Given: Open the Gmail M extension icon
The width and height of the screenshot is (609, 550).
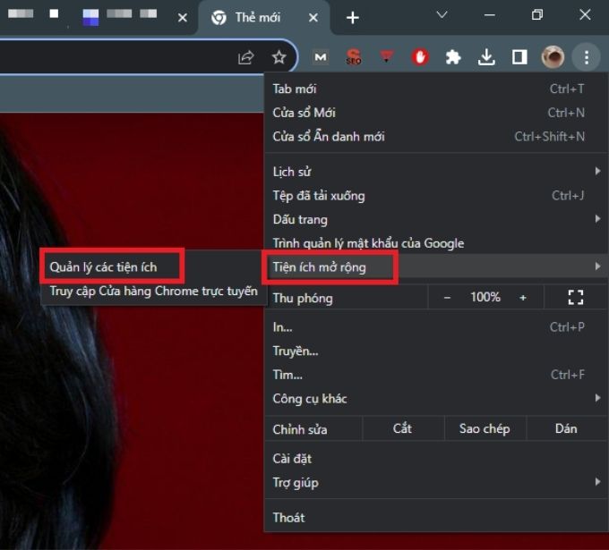Looking at the screenshot, I should (x=321, y=57).
